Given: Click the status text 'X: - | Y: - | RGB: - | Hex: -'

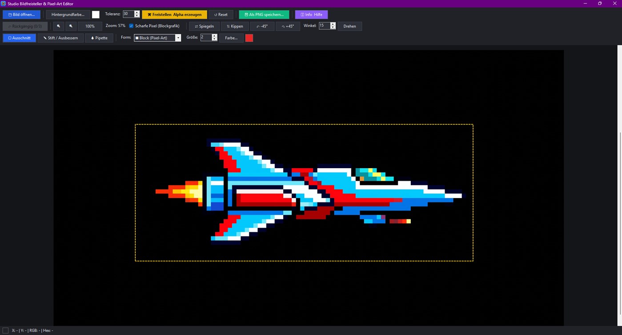Looking at the screenshot, I should (32, 331).
